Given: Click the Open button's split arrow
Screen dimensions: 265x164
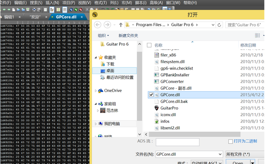Looking at the screenshot, I should (x=252, y=163).
